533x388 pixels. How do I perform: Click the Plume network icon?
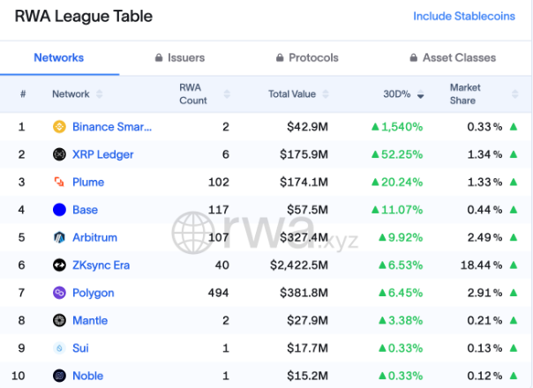pyautogui.click(x=59, y=182)
